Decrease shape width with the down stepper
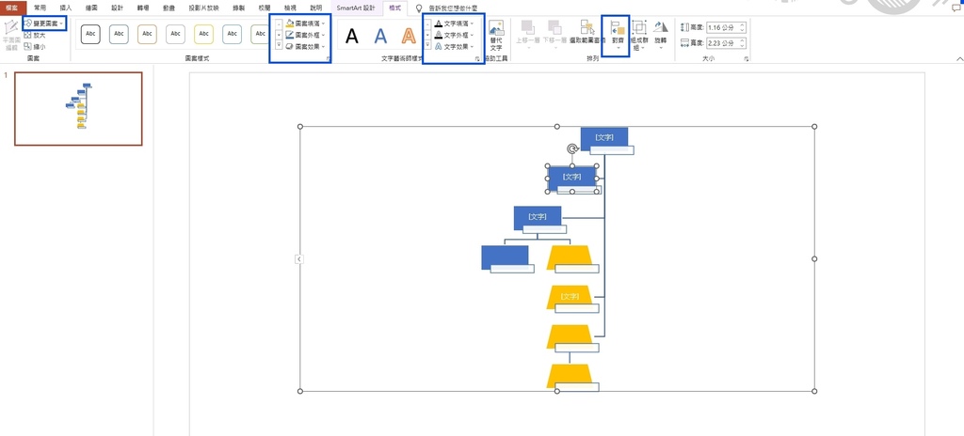This screenshot has height=436, width=964. 743,46
